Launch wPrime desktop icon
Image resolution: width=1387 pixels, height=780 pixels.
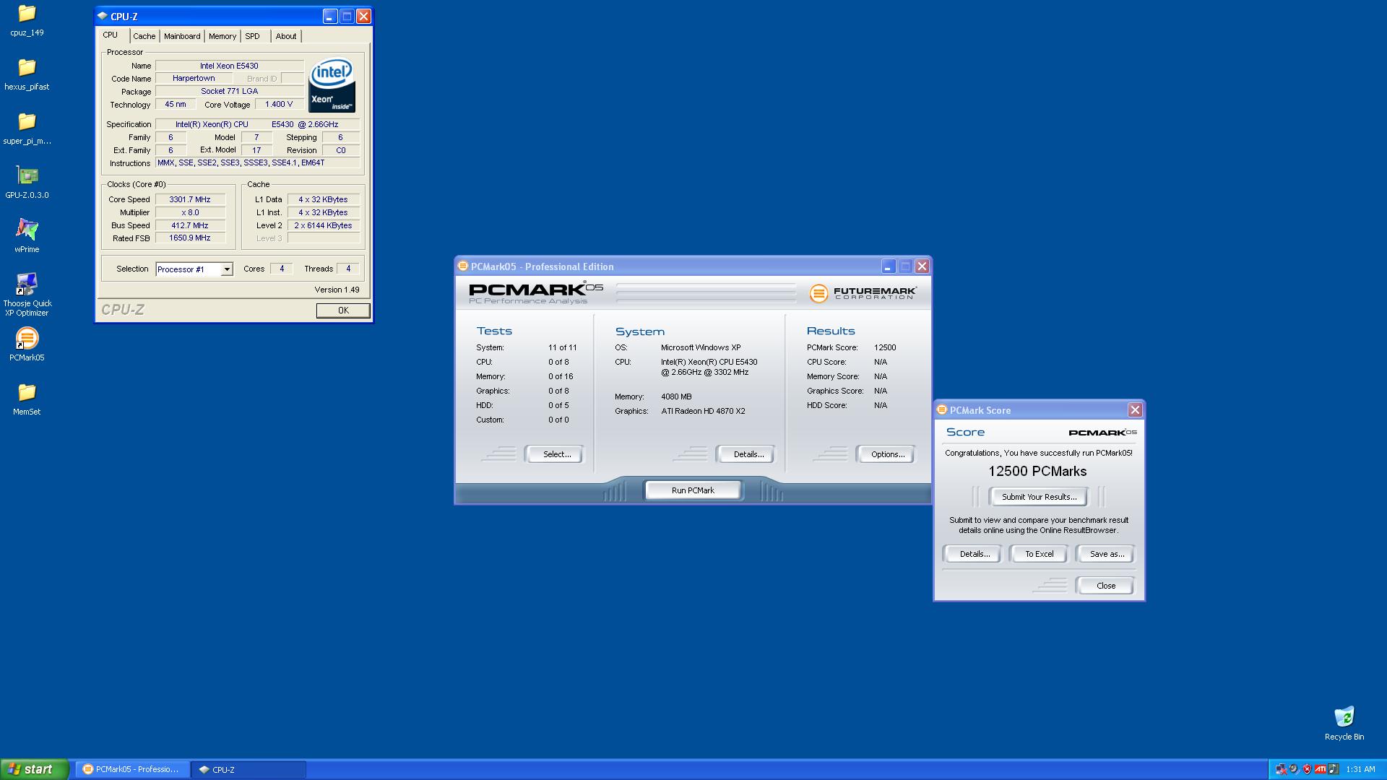click(27, 237)
